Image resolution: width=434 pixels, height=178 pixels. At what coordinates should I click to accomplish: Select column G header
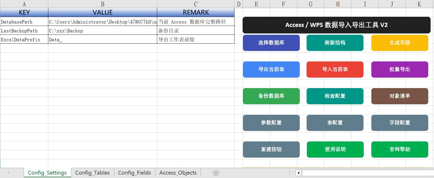pyautogui.click(x=310, y=4)
